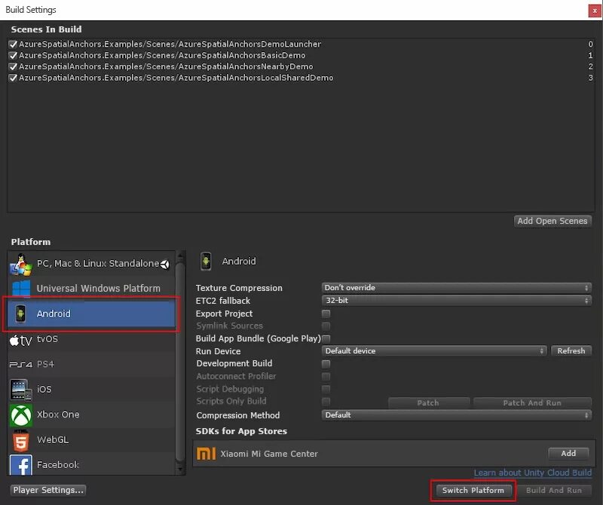
Task: Click the Apple tvOS platform icon
Action: point(20,340)
